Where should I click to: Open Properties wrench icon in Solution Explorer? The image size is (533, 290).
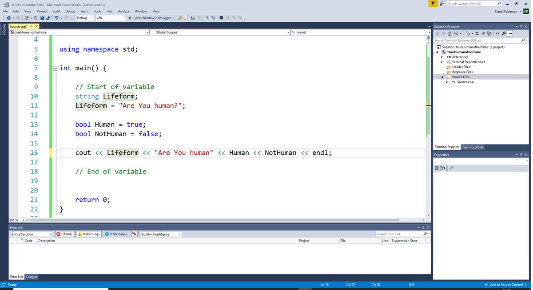point(504,33)
